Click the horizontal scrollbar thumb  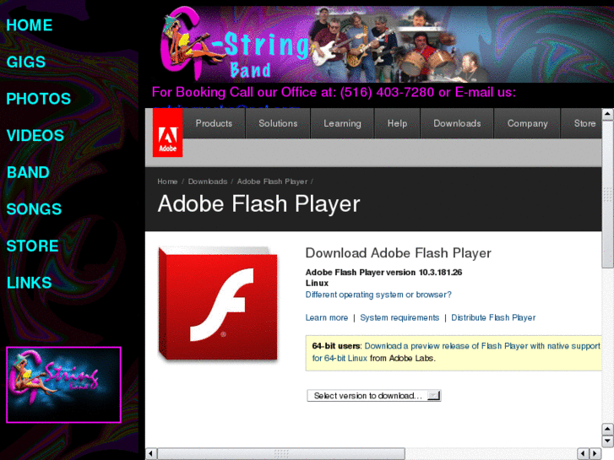pyautogui.click(x=281, y=453)
